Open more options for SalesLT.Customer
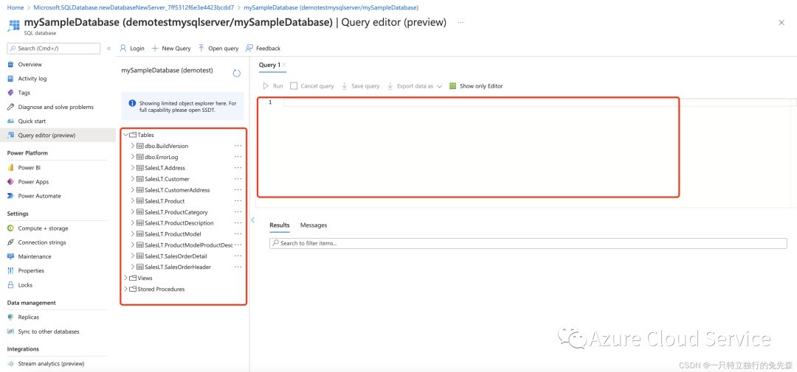This screenshot has width=797, height=372. click(238, 179)
